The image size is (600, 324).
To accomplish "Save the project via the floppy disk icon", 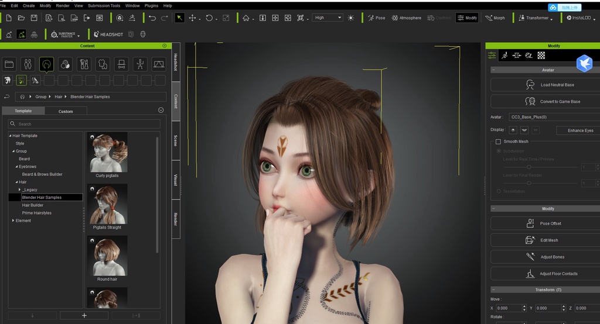I will 34,18.
